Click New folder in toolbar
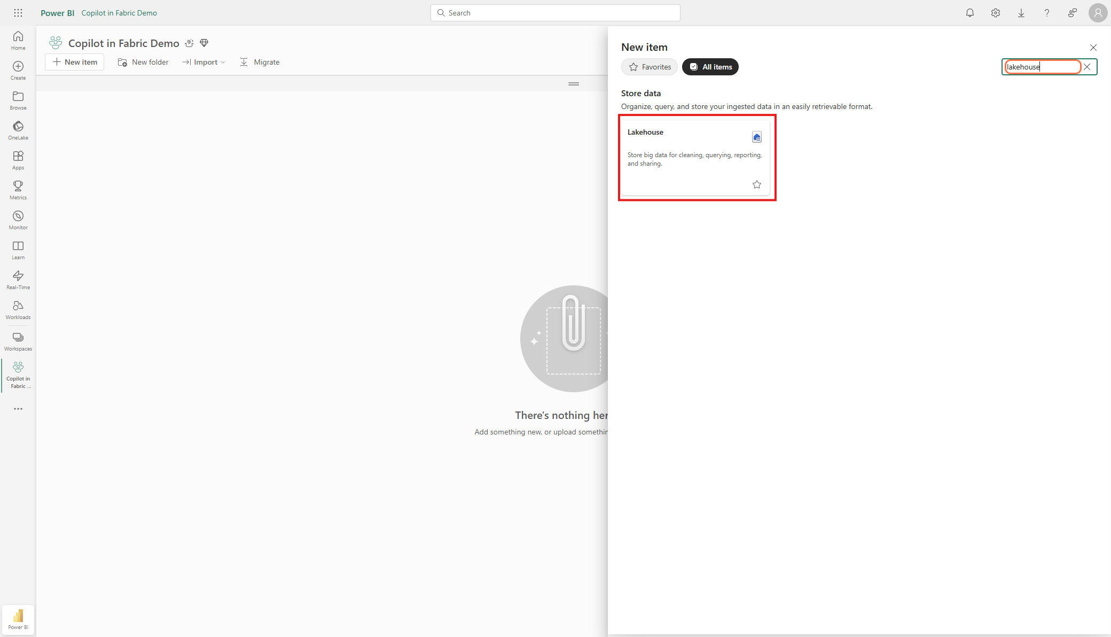1111x637 pixels. 143,62
